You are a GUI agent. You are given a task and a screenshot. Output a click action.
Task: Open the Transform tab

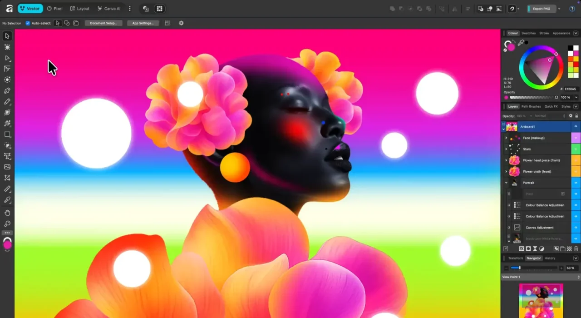coord(515,258)
